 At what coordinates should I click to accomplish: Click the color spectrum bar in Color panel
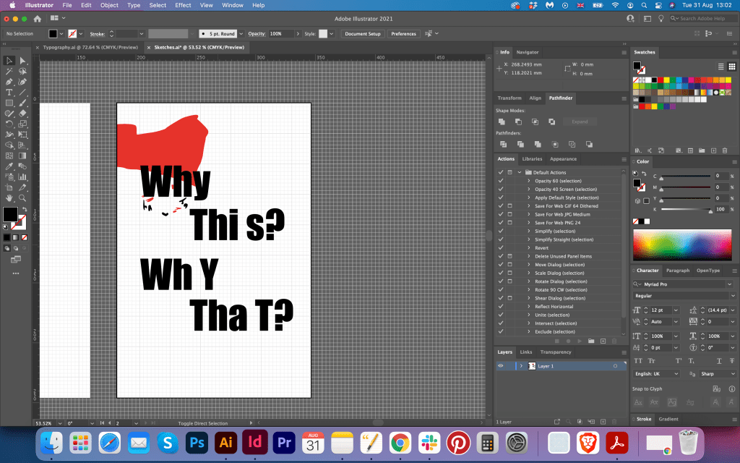point(682,245)
